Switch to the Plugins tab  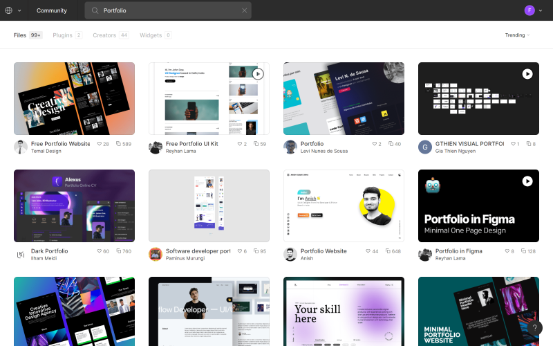tap(67, 35)
